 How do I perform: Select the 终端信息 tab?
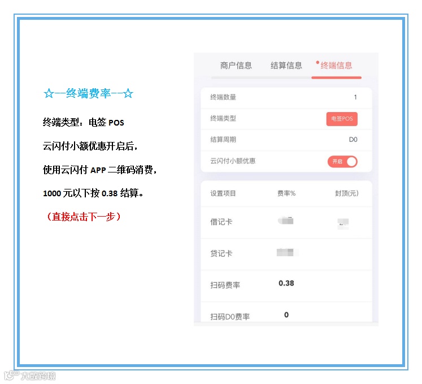(336, 66)
